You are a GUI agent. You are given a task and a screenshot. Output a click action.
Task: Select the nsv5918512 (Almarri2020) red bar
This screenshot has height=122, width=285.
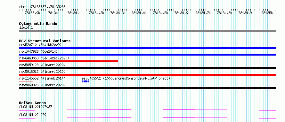coord(147,75)
